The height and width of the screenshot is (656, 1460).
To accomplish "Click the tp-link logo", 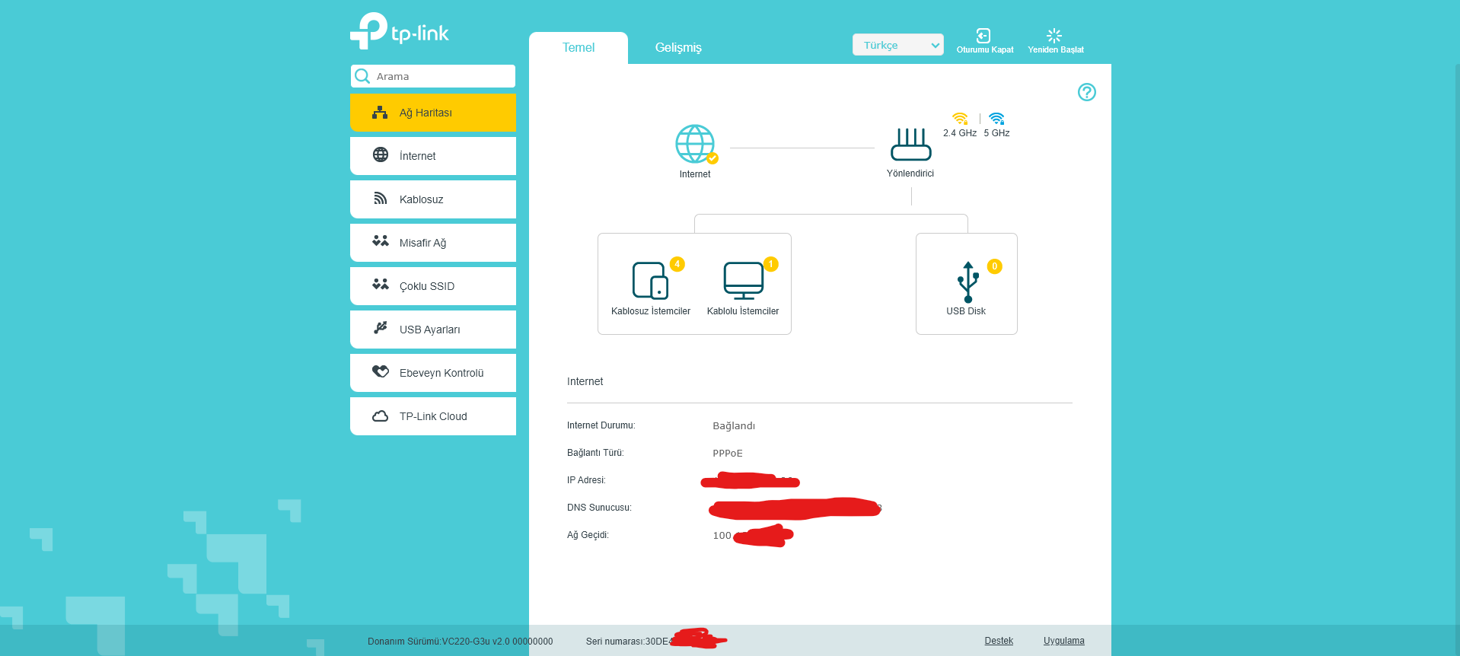I will (400, 31).
